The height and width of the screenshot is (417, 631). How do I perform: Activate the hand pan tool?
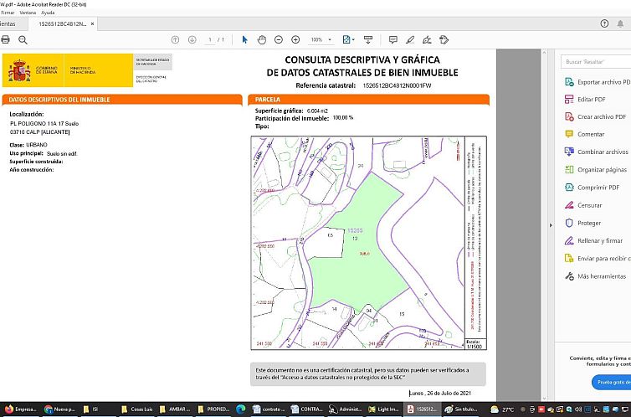pyautogui.click(x=262, y=39)
